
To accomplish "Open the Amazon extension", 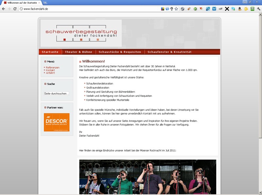I will (240, 9).
